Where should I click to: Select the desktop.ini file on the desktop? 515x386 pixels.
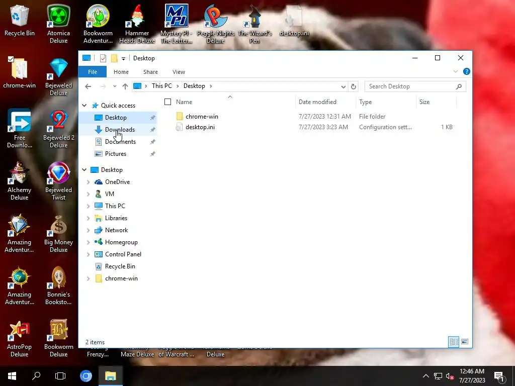pyautogui.click(x=294, y=20)
